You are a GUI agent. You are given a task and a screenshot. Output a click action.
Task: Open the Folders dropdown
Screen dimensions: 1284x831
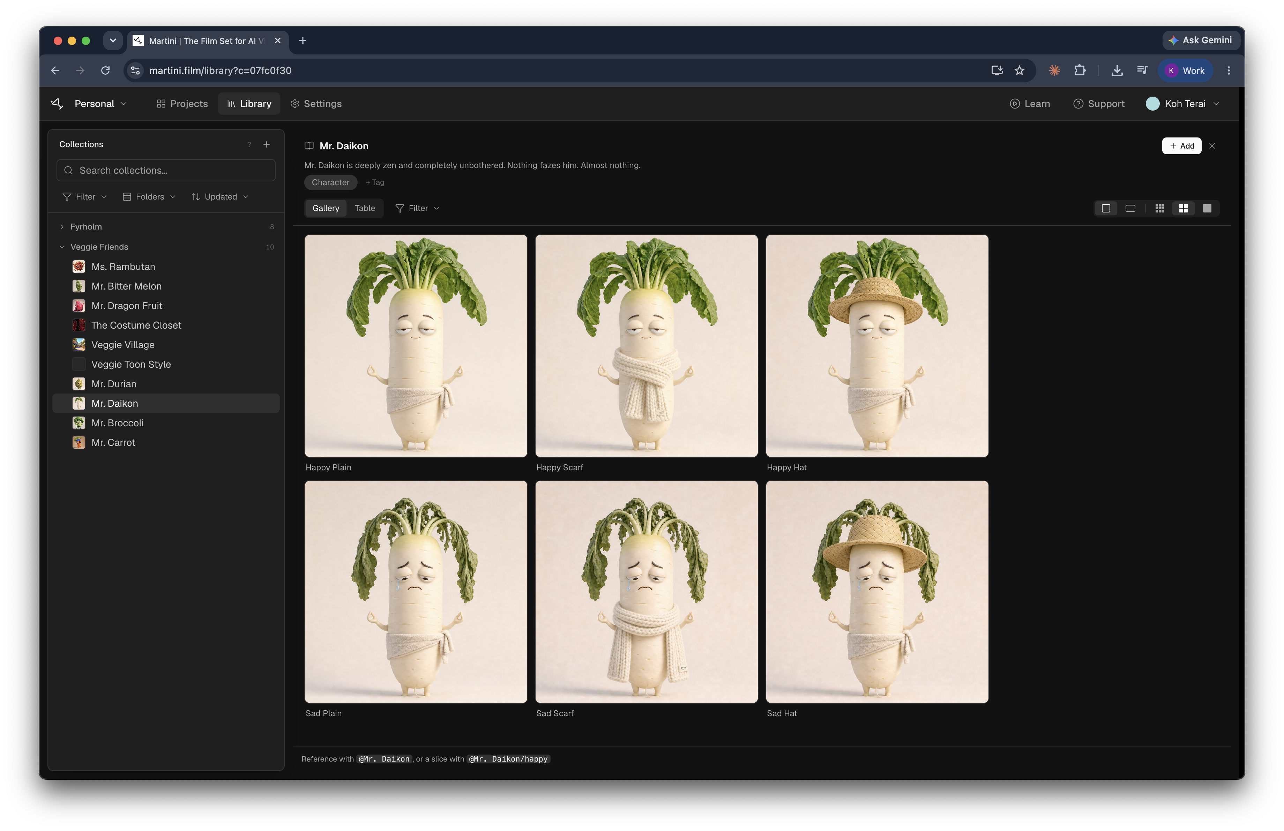149,197
